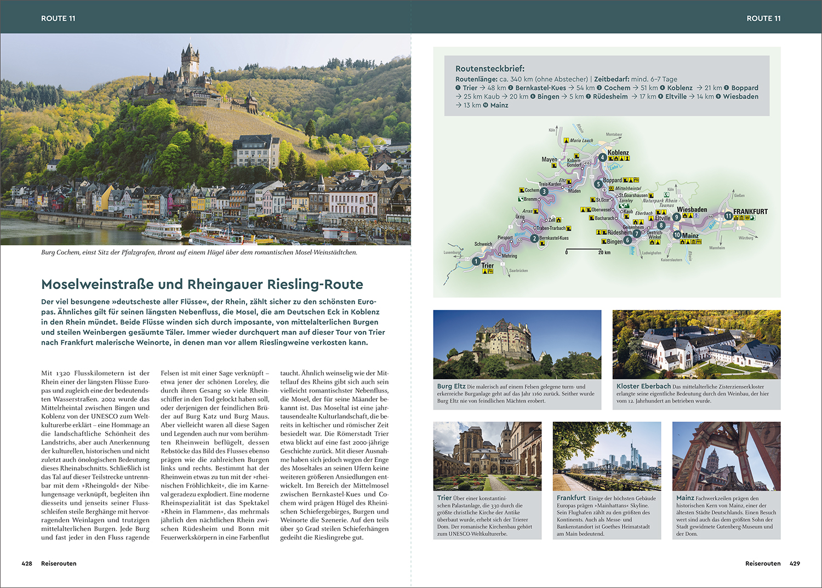Click the church icon at Maria Laach
The image size is (822, 588).
pos(567,140)
